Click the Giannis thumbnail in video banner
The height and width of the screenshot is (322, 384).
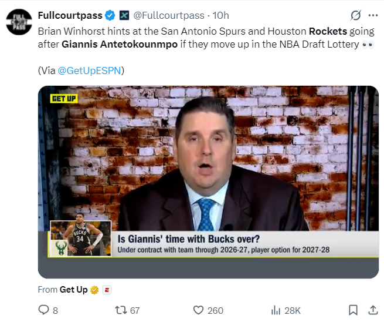(80, 238)
